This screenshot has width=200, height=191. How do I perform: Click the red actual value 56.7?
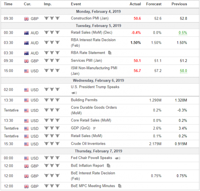click(x=137, y=71)
